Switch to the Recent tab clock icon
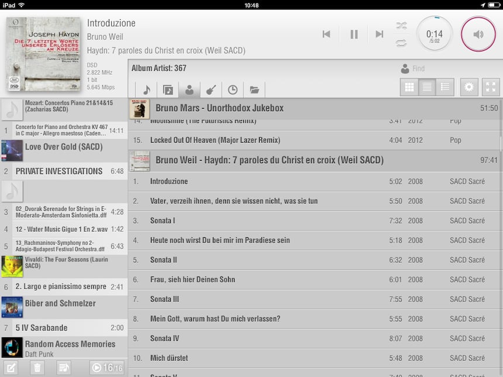This screenshot has height=377, width=503. pos(233,90)
